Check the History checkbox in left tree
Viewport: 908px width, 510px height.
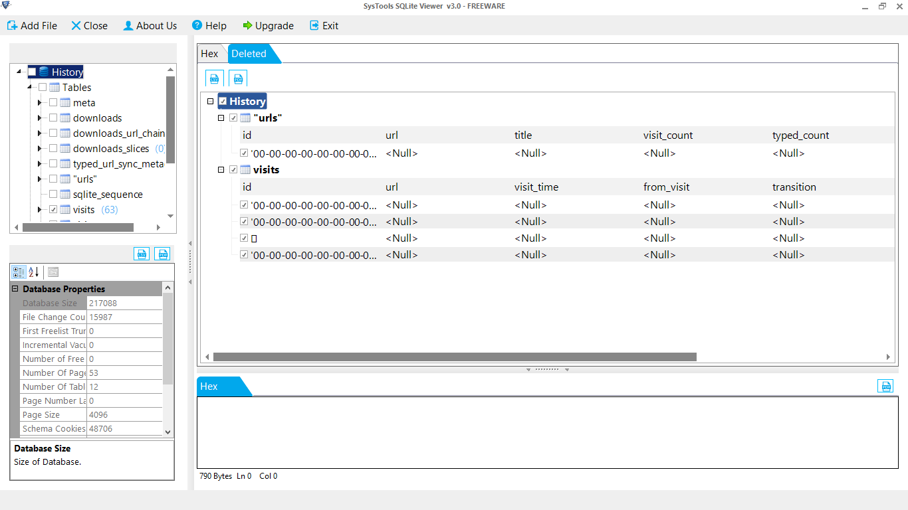(32, 72)
